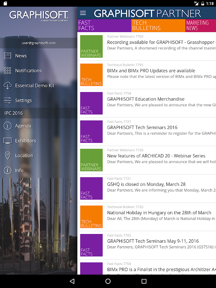Open the Tech Bulletins tab

click(158, 26)
